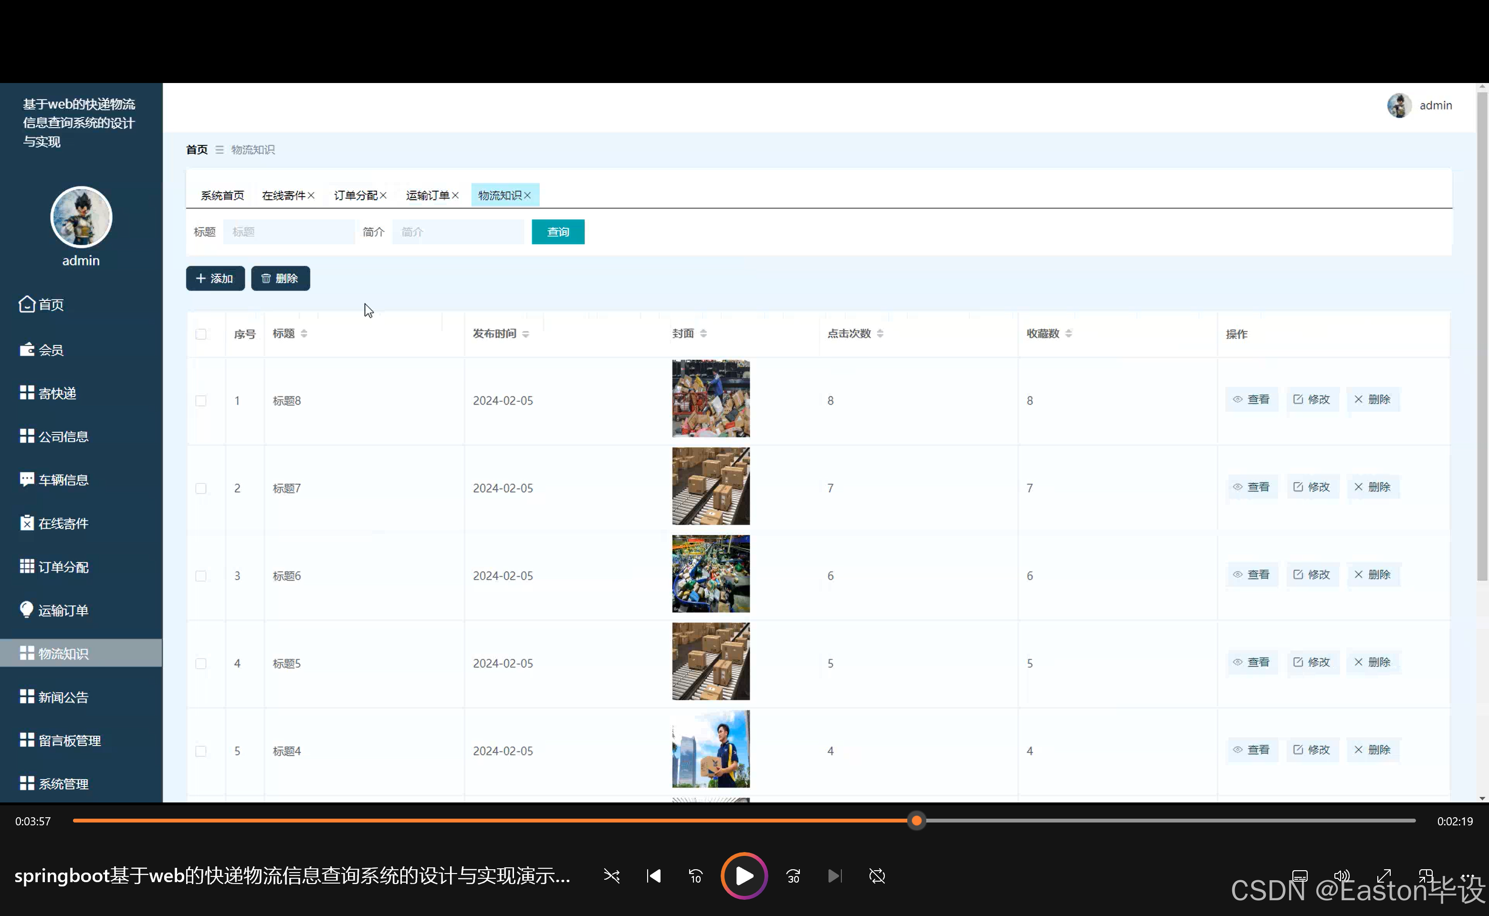Sort by 封面 column arrows
1489x916 pixels.
pyautogui.click(x=703, y=334)
